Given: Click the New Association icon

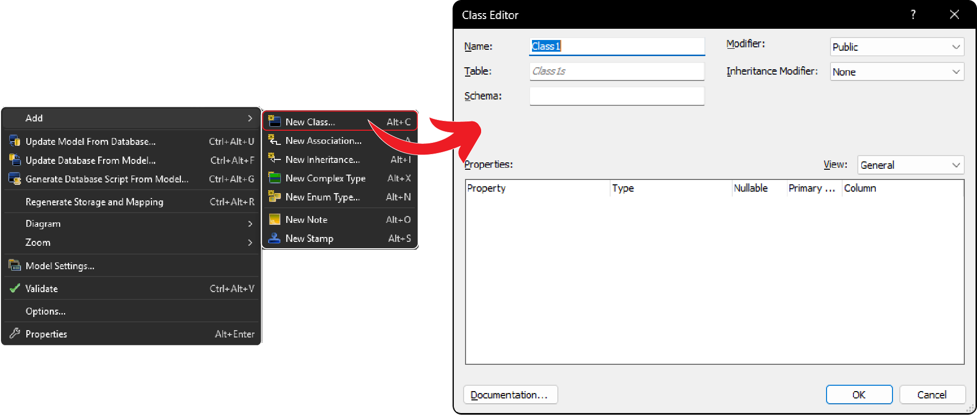Looking at the screenshot, I should coord(275,140).
